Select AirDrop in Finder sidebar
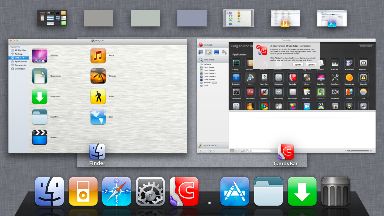384x216 pixels. pos(19,54)
